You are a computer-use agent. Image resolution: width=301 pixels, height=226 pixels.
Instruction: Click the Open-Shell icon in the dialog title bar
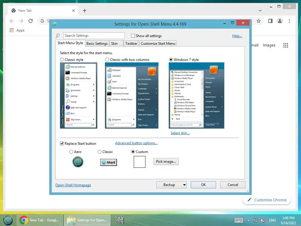pos(55,24)
